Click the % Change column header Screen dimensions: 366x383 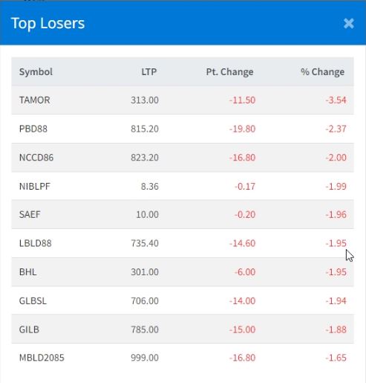point(322,72)
